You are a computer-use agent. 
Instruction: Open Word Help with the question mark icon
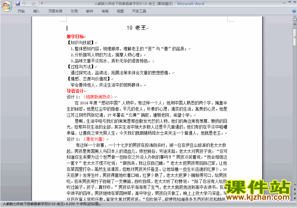click(x=294, y=11)
